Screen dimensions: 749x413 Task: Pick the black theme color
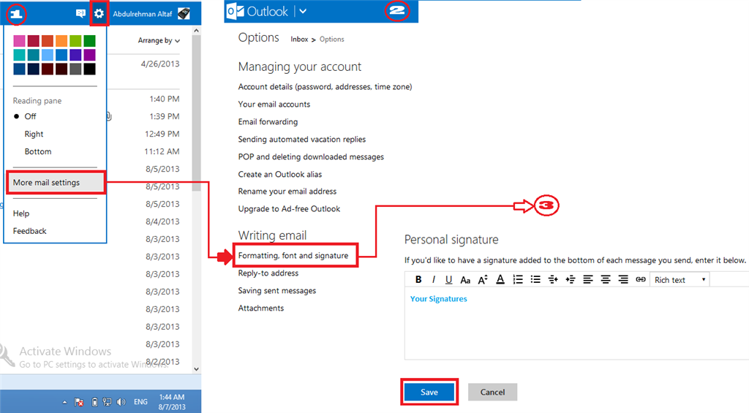(89, 69)
